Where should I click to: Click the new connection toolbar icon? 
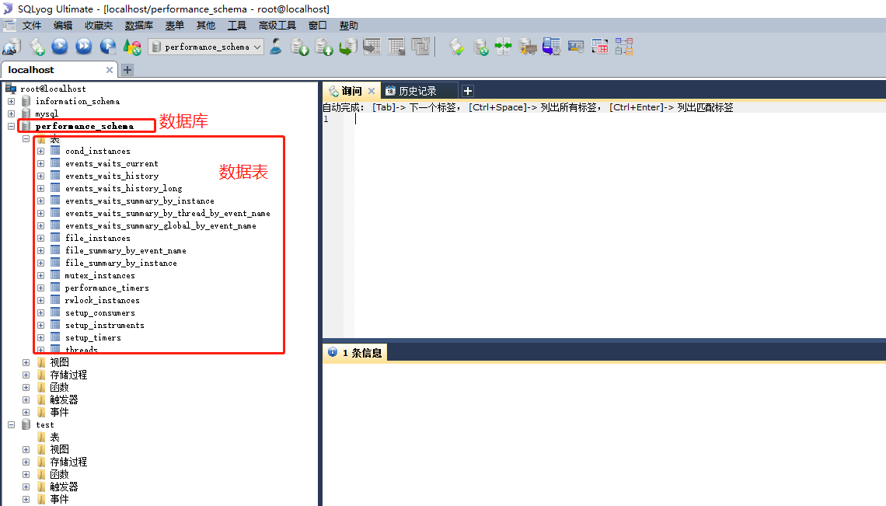[12, 47]
